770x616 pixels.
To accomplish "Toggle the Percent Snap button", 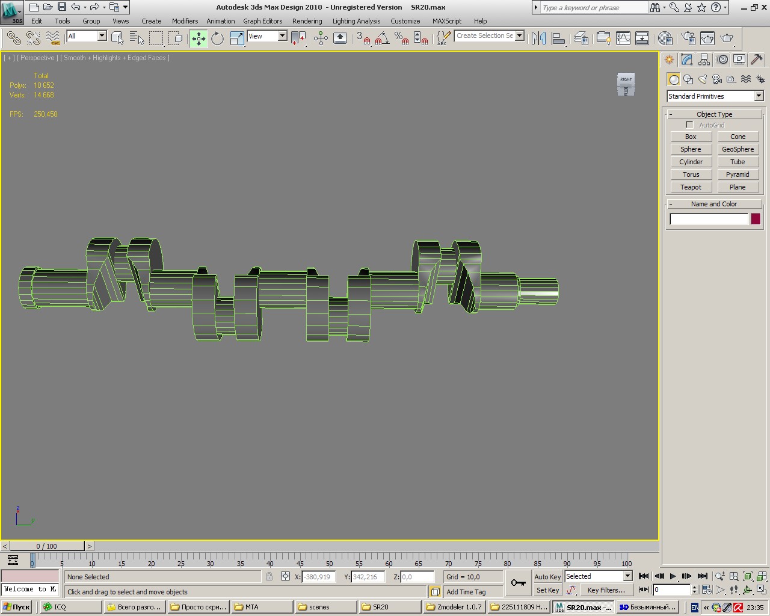I will (401, 38).
